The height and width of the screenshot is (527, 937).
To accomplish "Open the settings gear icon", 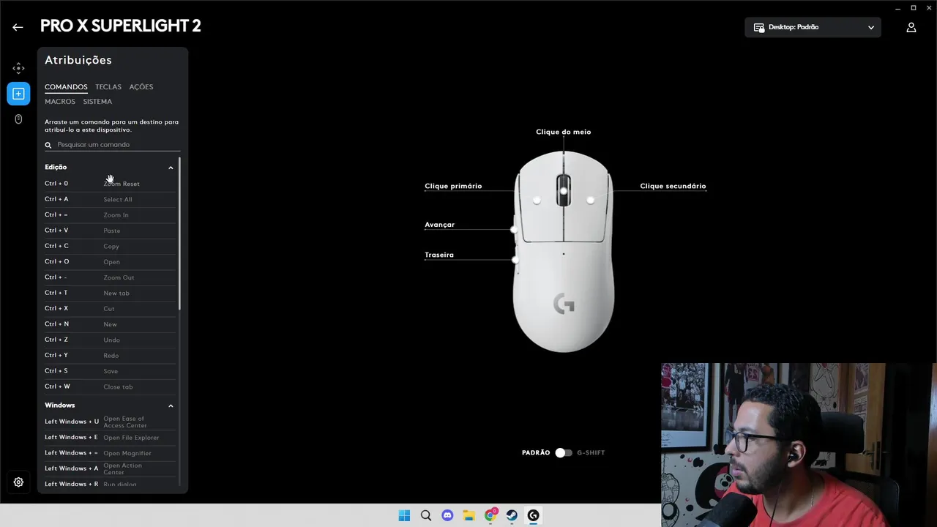I will click(18, 482).
